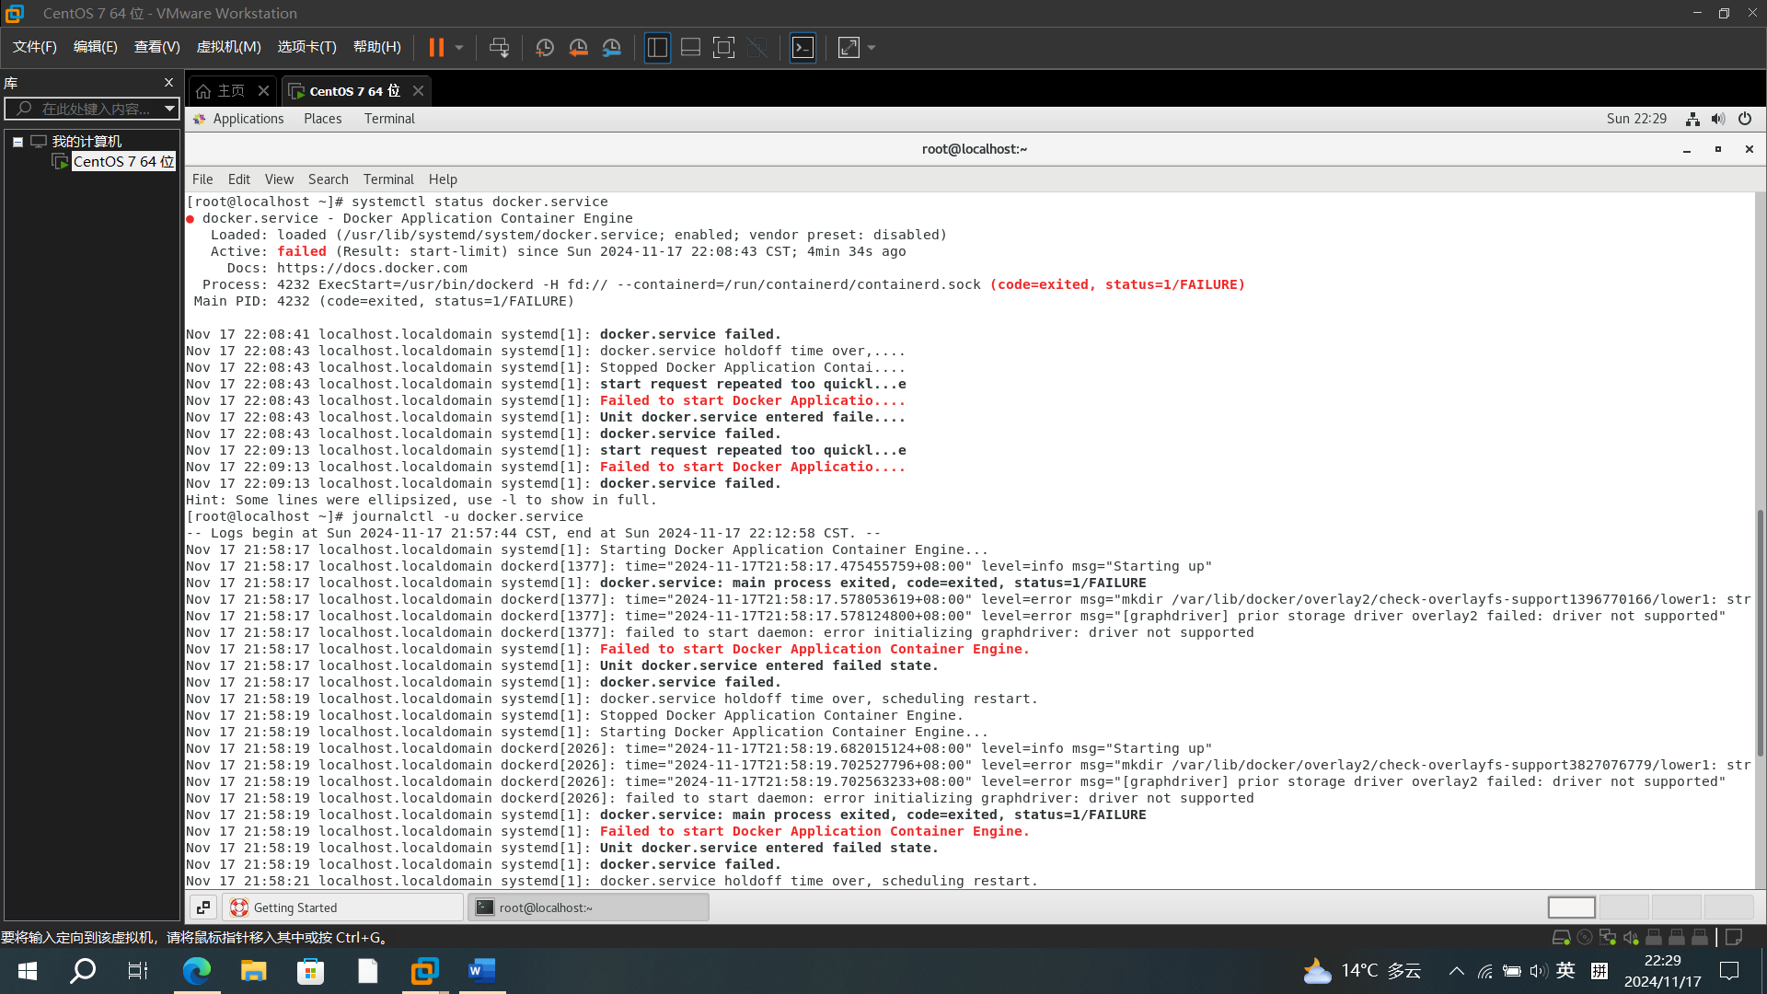Open Microsoft Edge from the taskbar
The width and height of the screenshot is (1767, 994).
[196, 971]
